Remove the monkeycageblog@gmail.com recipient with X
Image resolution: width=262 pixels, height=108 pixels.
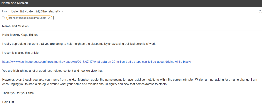click(x=49, y=18)
